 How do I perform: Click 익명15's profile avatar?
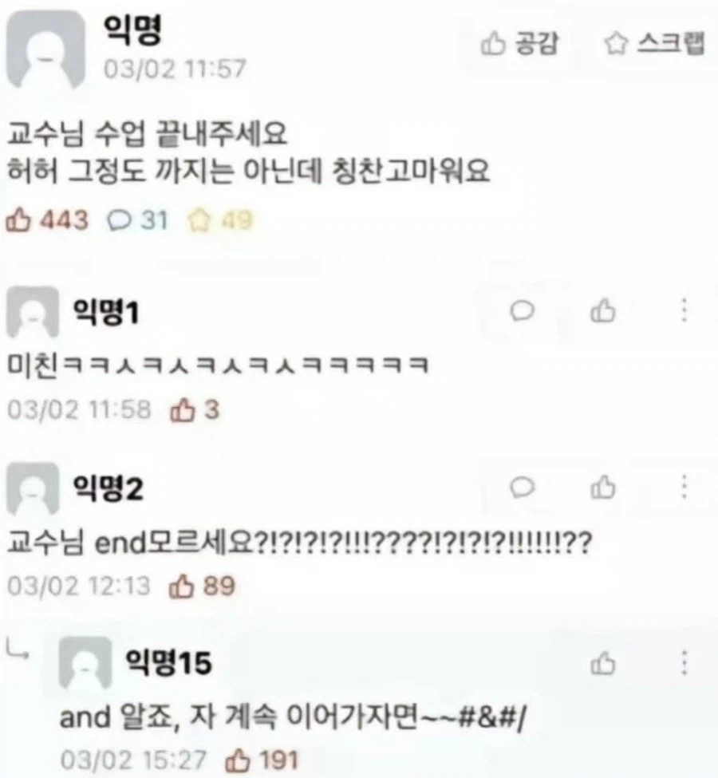click(x=85, y=663)
